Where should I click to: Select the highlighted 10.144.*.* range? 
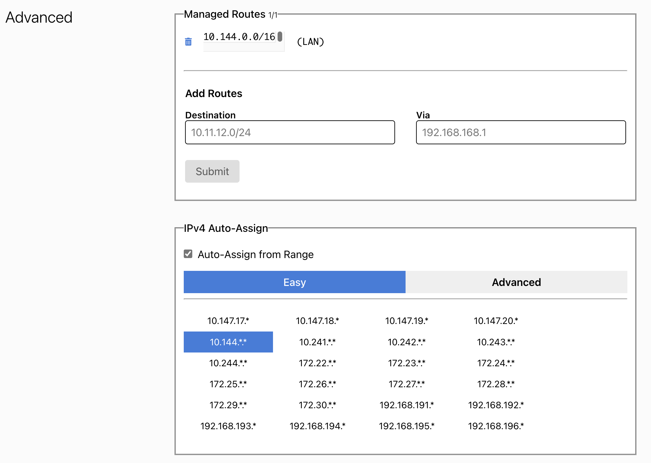pyautogui.click(x=228, y=342)
